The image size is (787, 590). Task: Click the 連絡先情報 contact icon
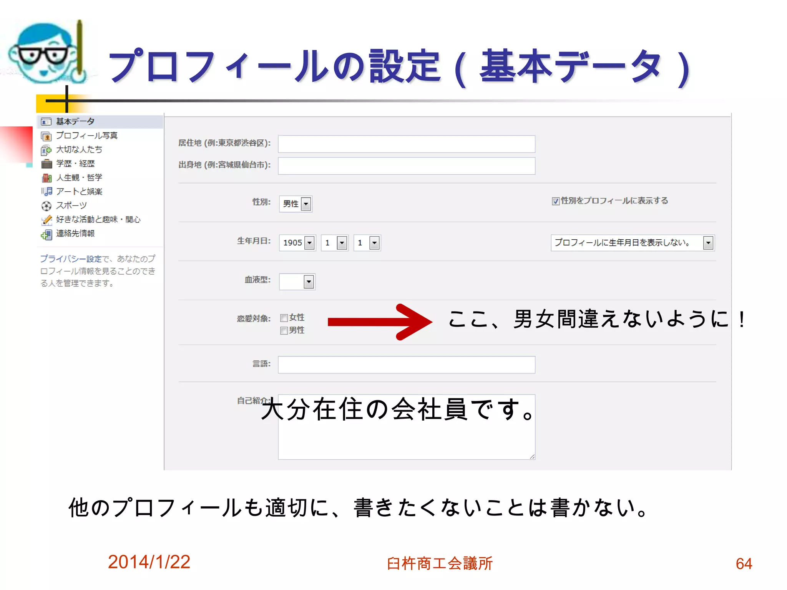coord(46,234)
